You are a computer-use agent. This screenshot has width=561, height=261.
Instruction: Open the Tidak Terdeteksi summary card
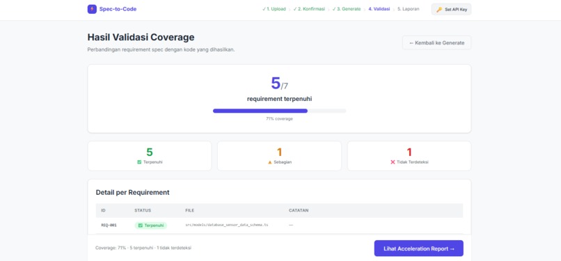409,156
